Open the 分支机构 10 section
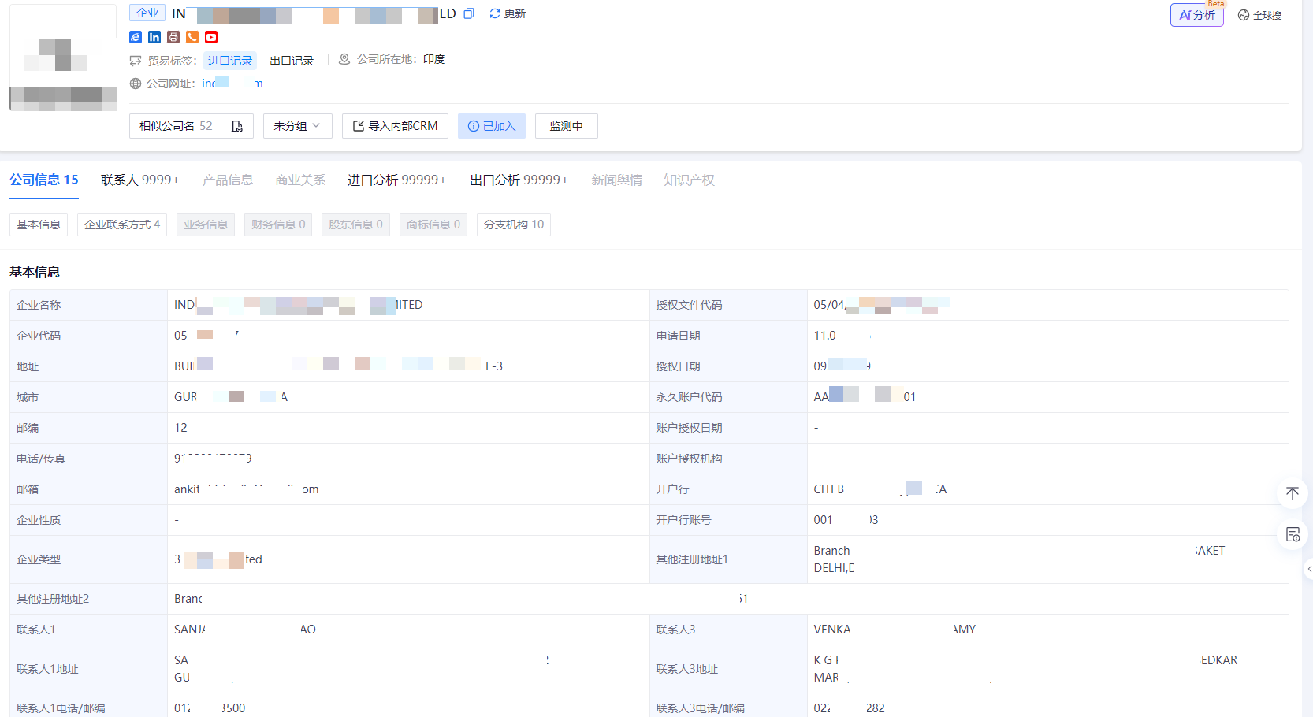The width and height of the screenshot is (1313, 717). 513,225
